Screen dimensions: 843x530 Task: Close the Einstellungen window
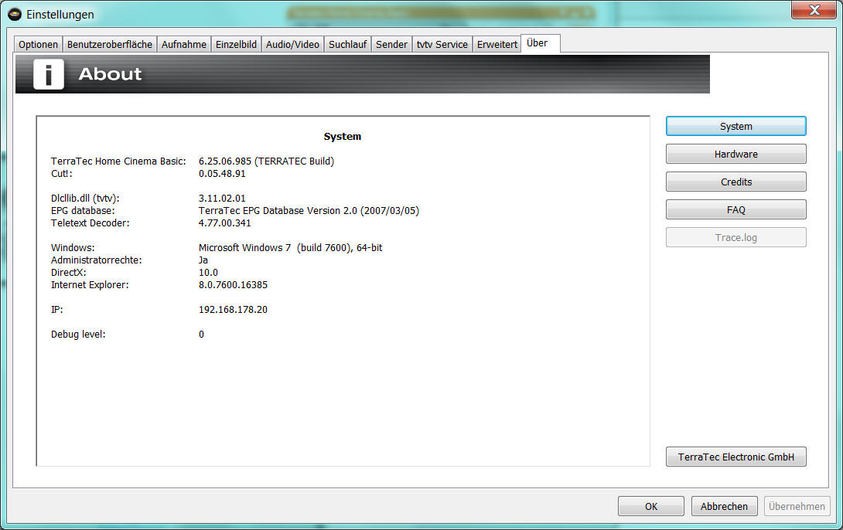point(814,10)
